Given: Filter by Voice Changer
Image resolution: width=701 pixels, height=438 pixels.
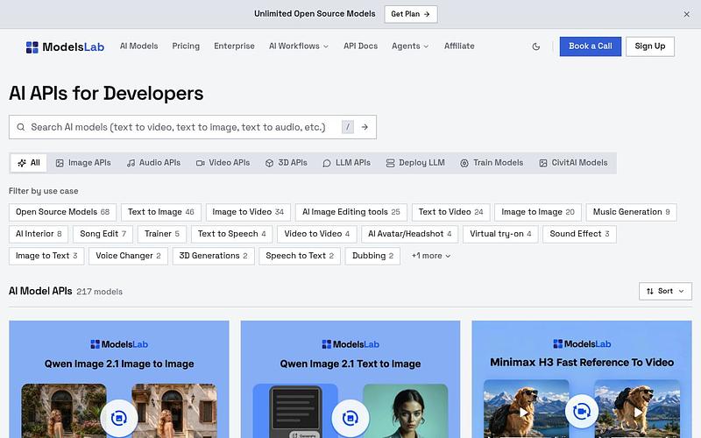Looking at the screenshot, I should (x=128, y=256).
